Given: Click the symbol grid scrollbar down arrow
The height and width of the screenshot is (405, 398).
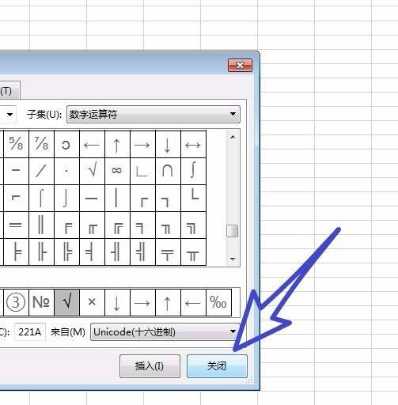Looking at the screenshot, I should [x=233, y=259].
